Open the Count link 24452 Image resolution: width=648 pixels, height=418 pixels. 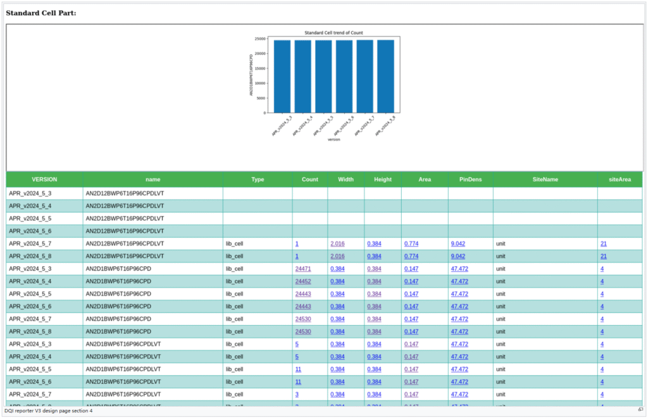point(302,281)
